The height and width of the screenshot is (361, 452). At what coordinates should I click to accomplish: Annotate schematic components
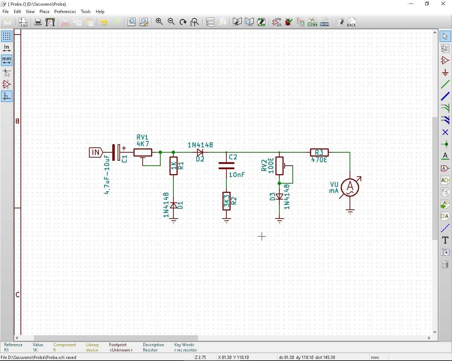[x=276, y=22]
